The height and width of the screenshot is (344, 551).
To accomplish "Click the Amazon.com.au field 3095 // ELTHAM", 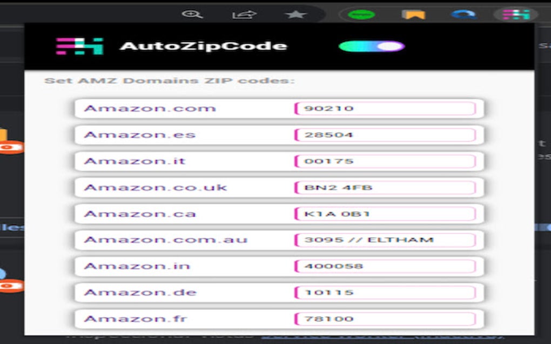I will pyautogui.click(x=385, y=240).
